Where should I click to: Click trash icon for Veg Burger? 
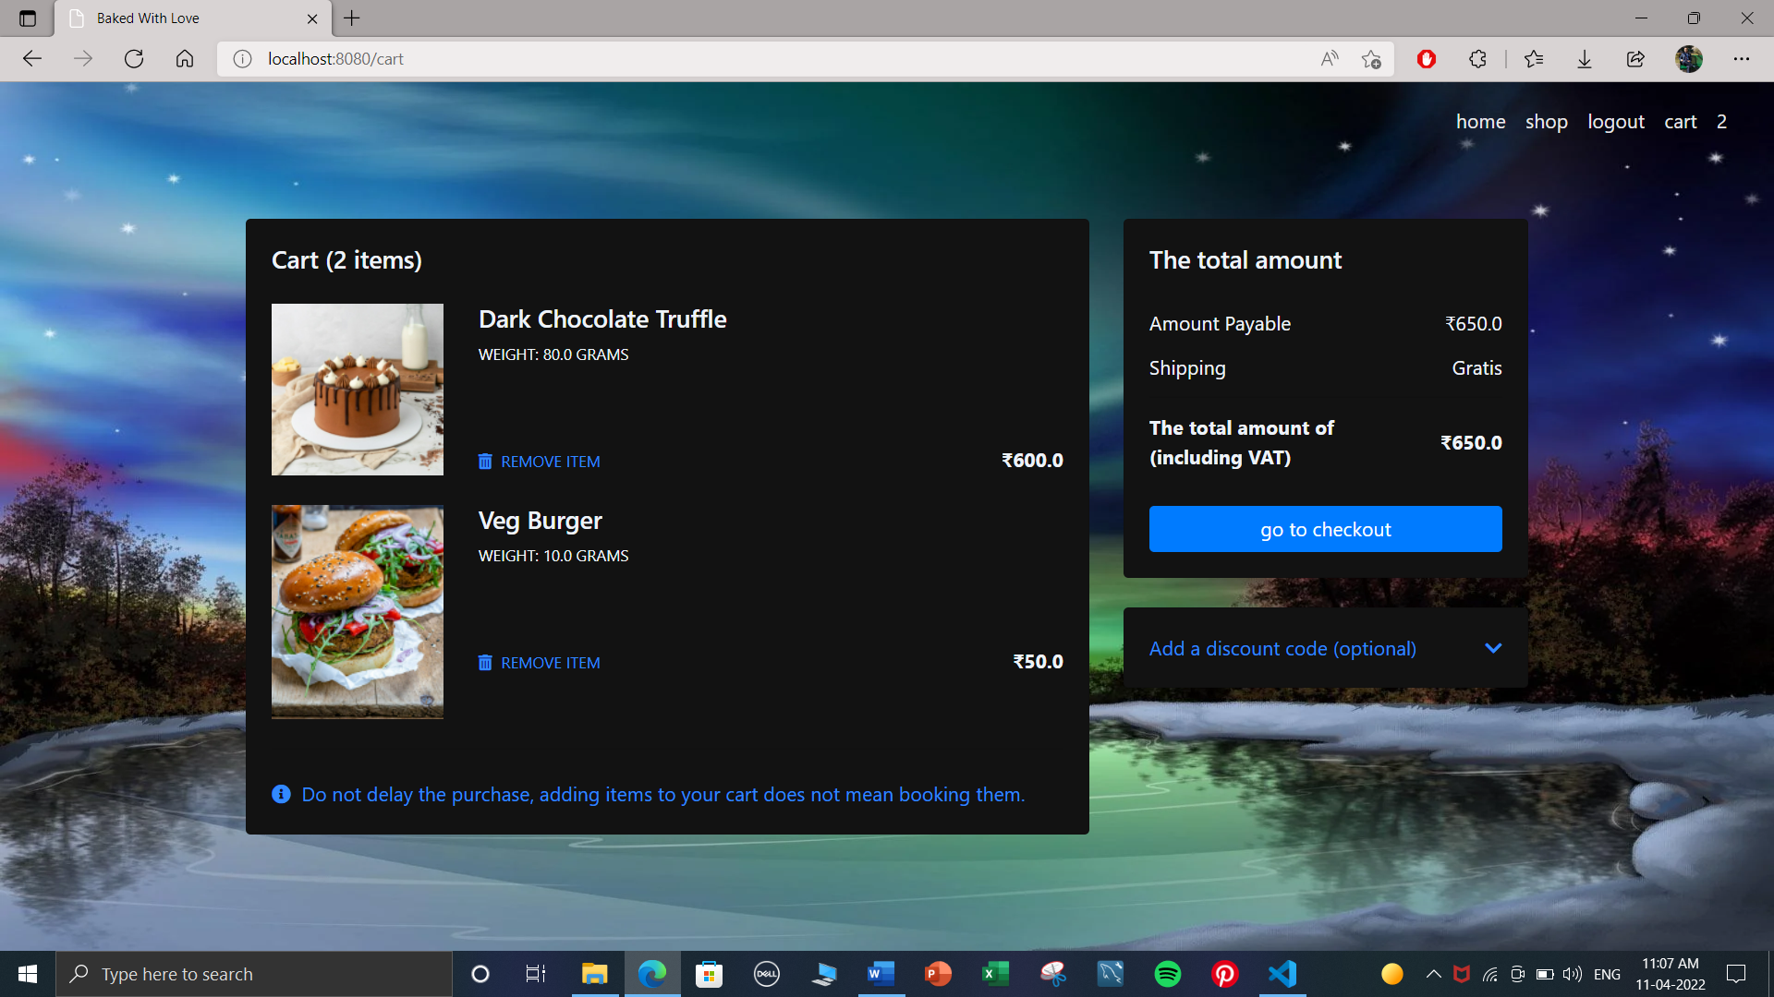click(485, 663)
